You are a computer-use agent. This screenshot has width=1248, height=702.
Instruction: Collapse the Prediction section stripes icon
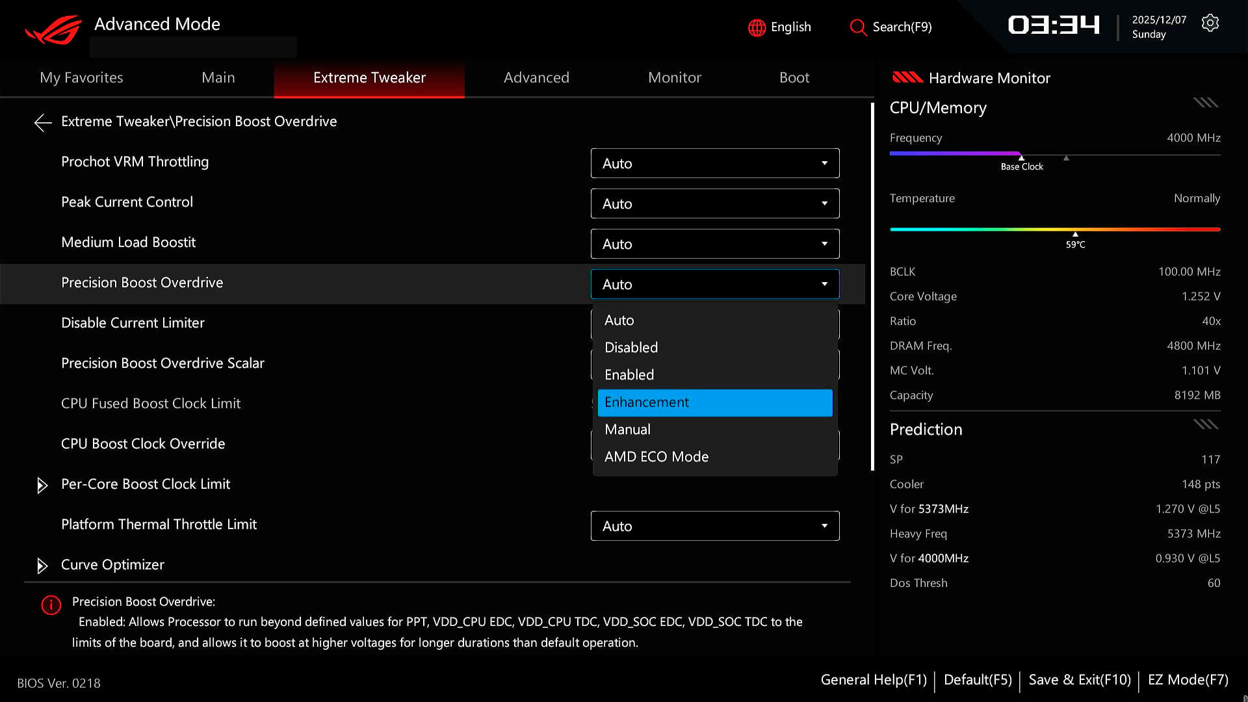[x=1206, y=424]
